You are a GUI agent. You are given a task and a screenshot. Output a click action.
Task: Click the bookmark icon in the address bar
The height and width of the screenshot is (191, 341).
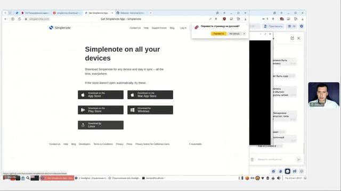216,19
